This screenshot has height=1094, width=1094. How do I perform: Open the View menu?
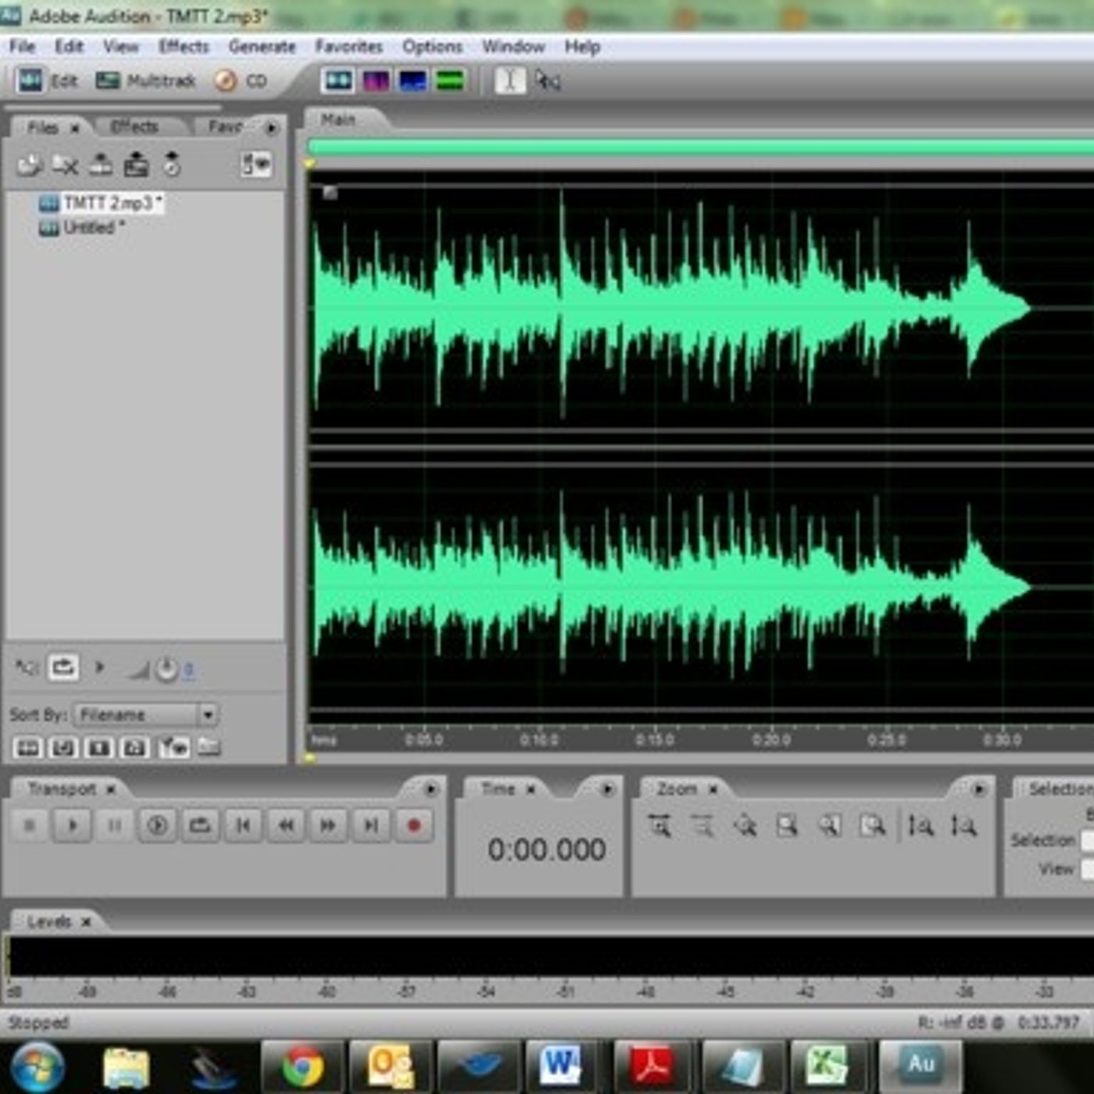tap(120, 47)
